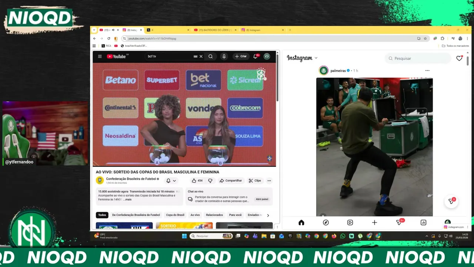The image size is (474, 267).
Task: Open palmeiras post options ellipsis
Action: (x=427, y=70)
